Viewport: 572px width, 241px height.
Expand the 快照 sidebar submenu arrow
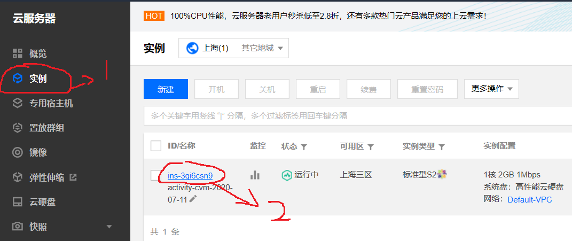(109, 227)
